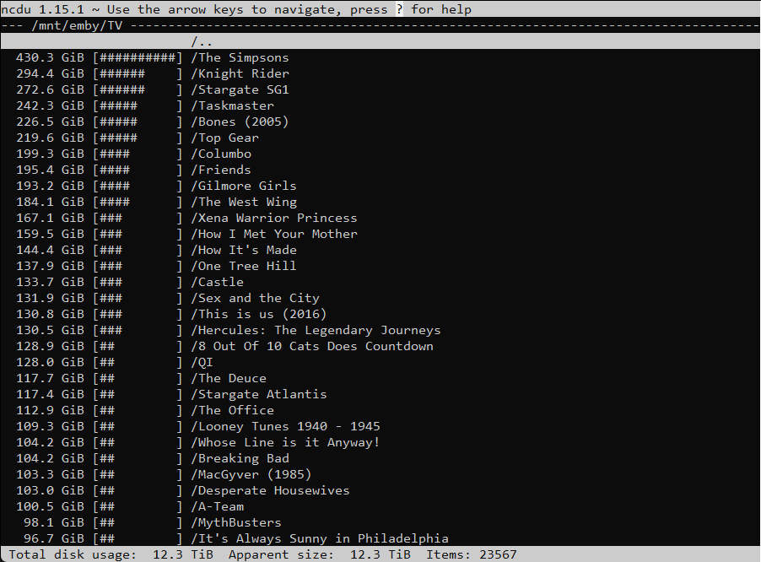
Task: Click /8 Out Of 10 Cats Does Countdown
Action: (380, 346)
